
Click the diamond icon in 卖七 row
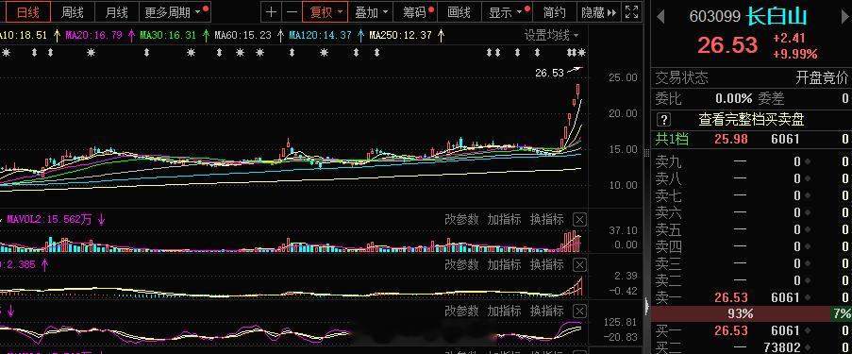(x=808, y=195)
